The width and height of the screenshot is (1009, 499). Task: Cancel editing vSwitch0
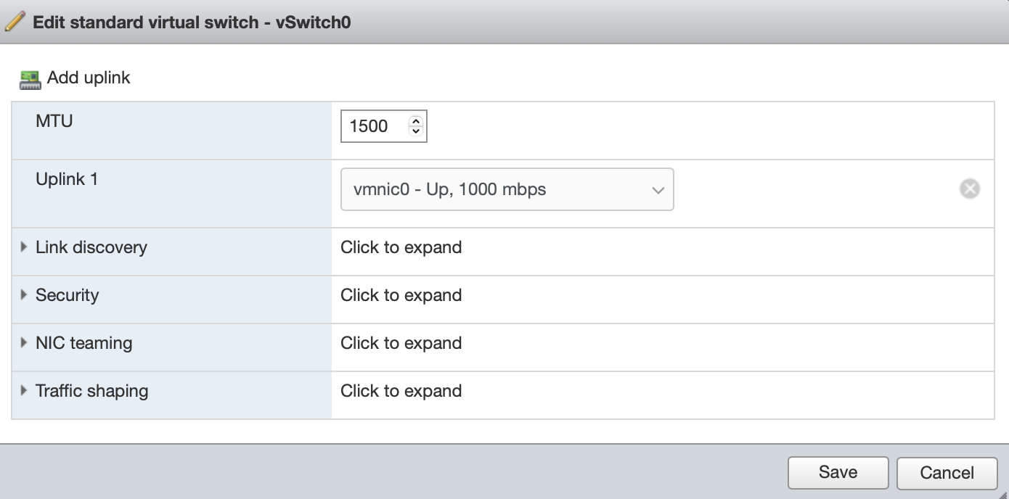[x=947, y=474]
